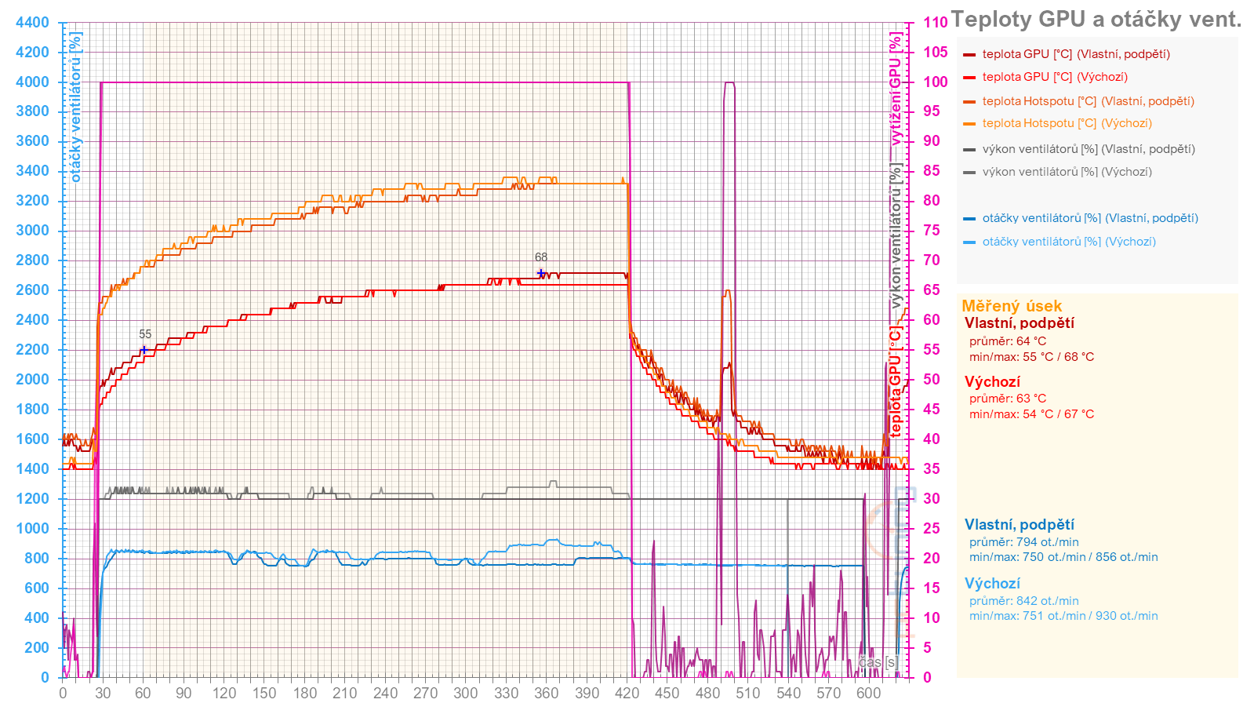Click the light blue 'Výchozí' fan heading

992,584
